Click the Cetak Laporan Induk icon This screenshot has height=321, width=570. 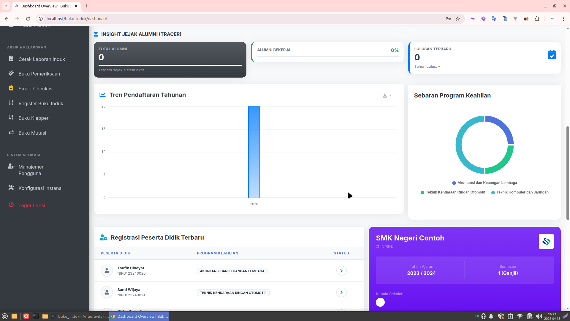tap(11, 59)
